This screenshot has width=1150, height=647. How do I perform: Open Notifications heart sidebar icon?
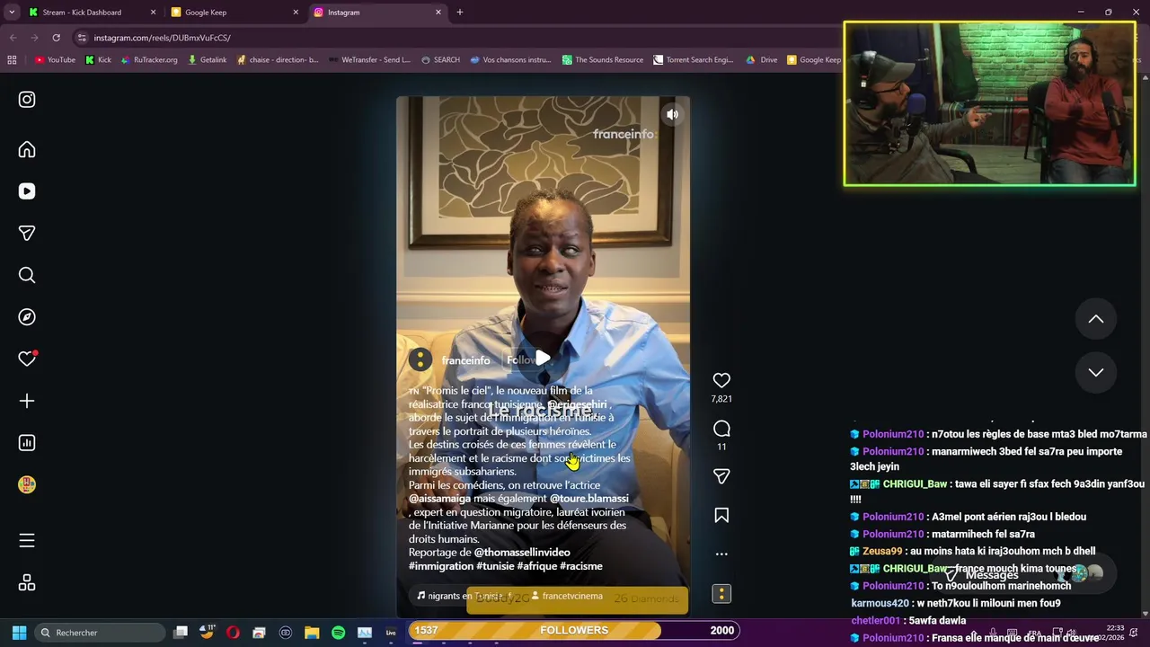click(x=27, y=359)
